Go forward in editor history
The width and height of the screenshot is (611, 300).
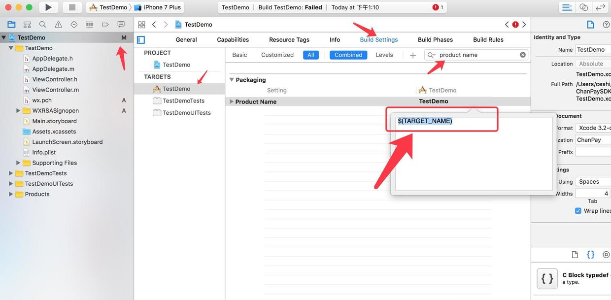point(166,25)
